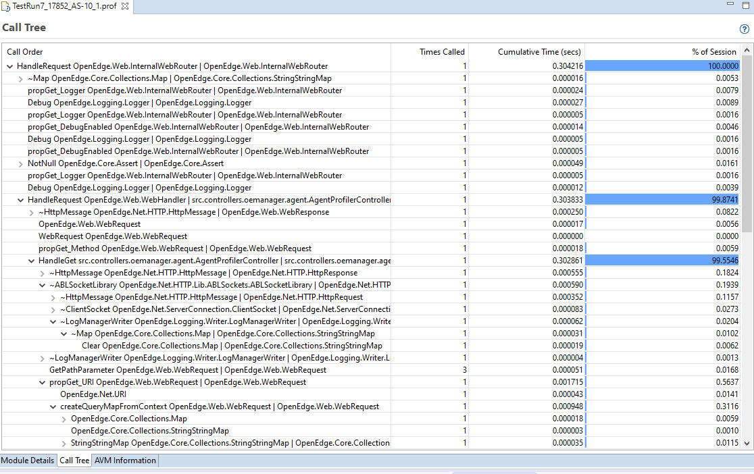Sort by the Times Called column header

442,52
